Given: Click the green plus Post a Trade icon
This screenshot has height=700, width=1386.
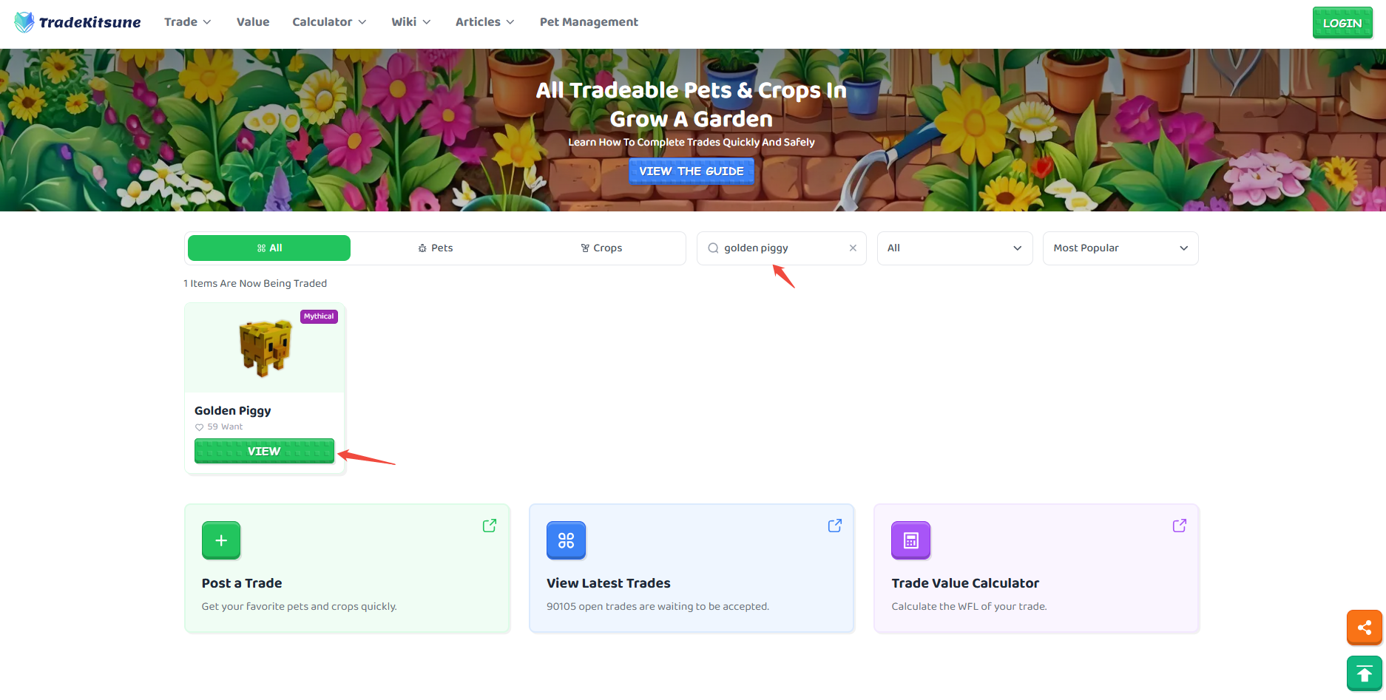Looking at the screenshot, I should [221, 540].
